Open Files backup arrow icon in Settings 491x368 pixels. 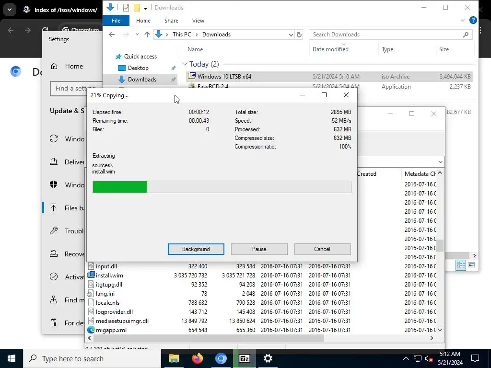[54, 208]
